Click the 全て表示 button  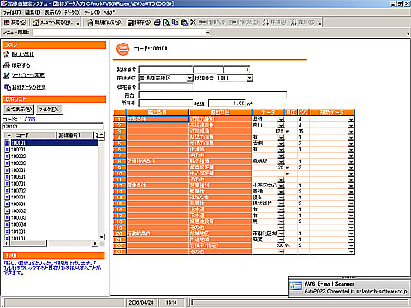[19, 110]
